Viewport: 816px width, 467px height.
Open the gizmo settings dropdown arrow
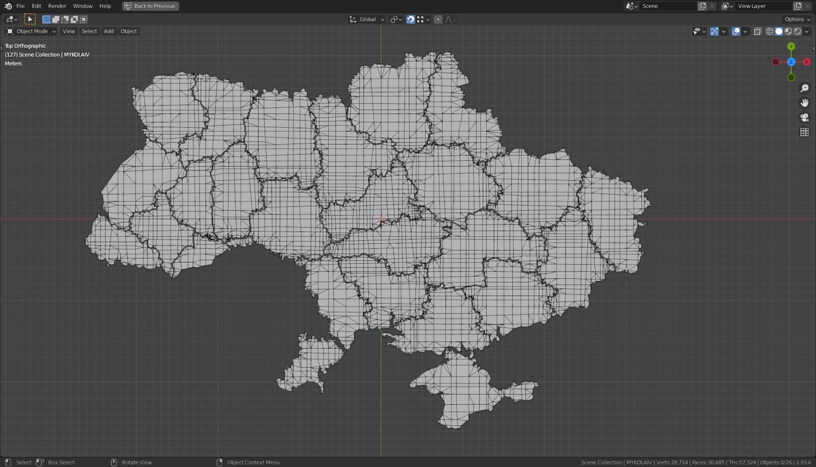click(x=724, y=31)
